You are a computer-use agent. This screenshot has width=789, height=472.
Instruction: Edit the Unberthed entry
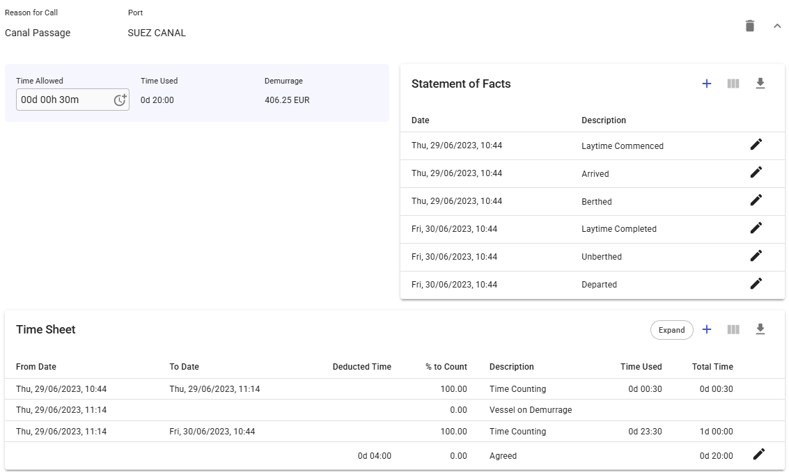pyautogui.click(x=756, y=255)
